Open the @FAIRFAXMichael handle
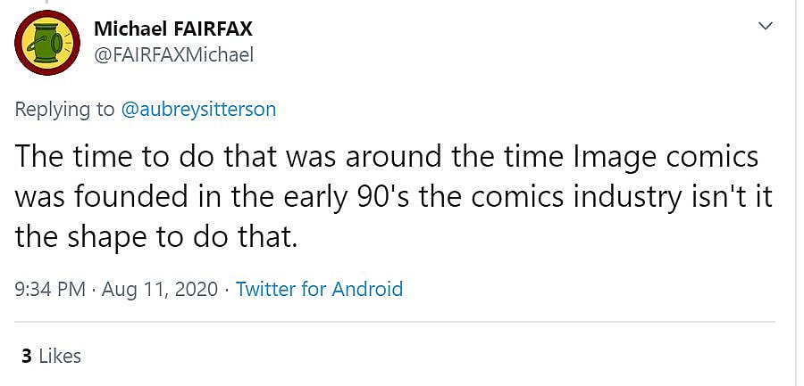 coord(173,55)
